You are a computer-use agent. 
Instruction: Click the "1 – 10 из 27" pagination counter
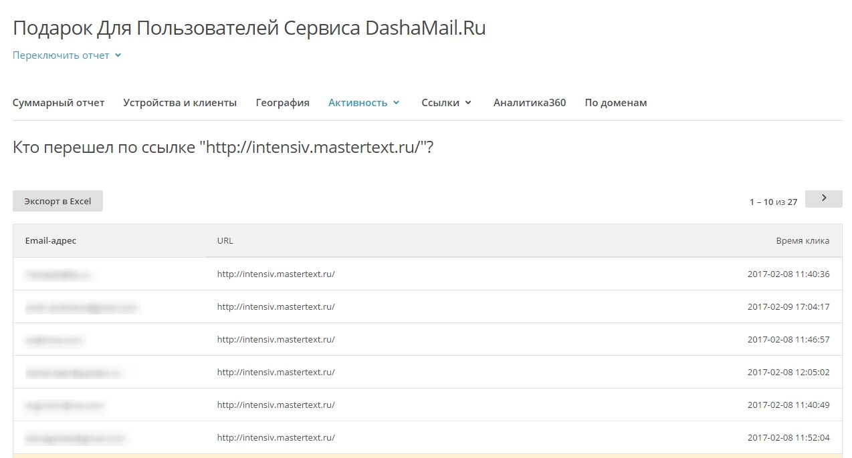773,202
